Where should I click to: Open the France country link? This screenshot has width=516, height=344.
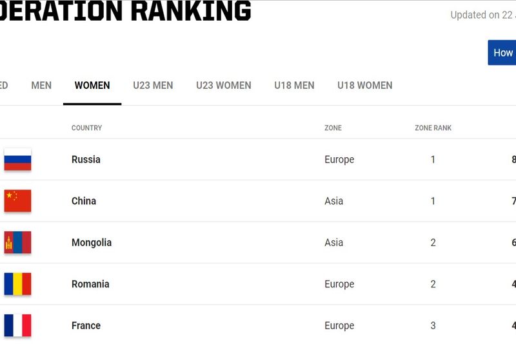[86, 325]
